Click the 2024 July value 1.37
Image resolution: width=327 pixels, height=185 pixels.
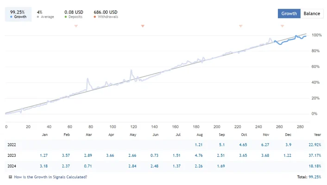tap(176, 166)
